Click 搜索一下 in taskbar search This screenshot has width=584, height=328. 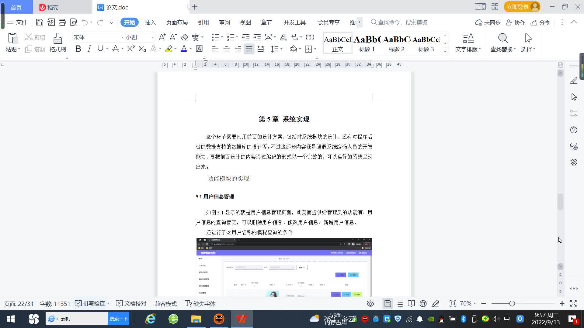[x=118, y=319]
